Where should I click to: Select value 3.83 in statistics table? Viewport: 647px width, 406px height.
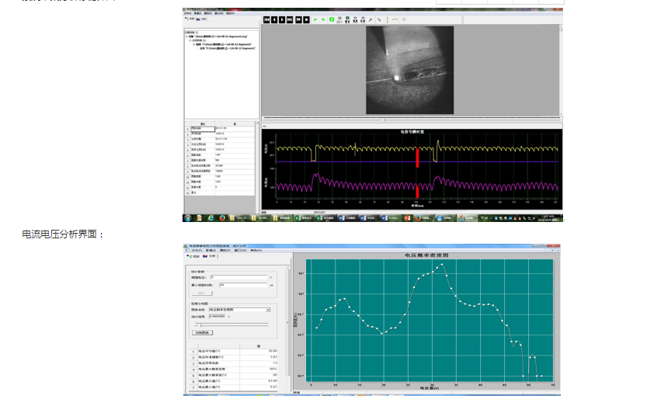coord(273,357)
